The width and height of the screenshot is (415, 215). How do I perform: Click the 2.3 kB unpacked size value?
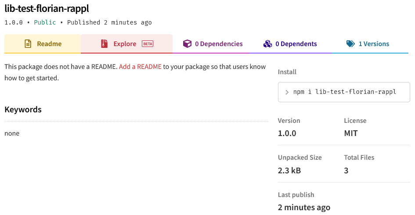(x=289, y=171)
